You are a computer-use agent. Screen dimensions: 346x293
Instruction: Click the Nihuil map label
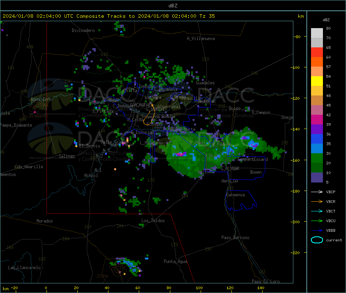[x=91, y=176]
